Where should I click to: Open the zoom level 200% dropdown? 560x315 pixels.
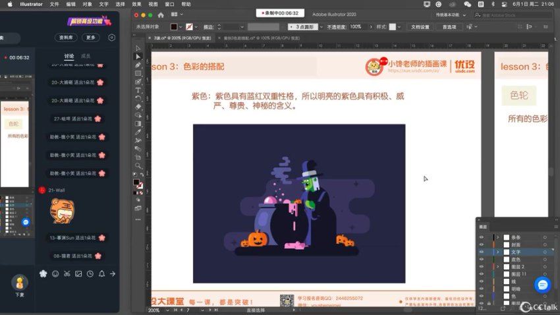coord(167,310)
